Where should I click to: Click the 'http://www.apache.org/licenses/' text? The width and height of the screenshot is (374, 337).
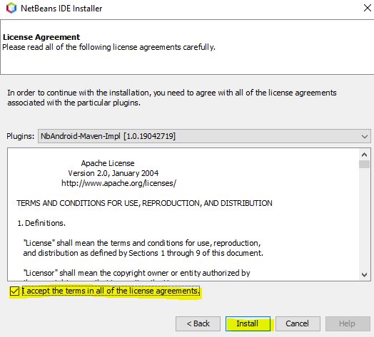118,183
